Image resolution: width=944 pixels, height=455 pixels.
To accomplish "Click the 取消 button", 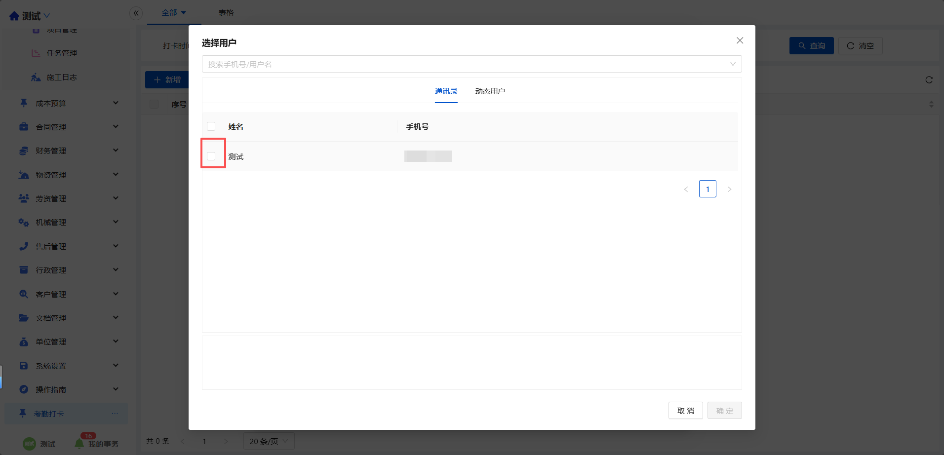I will [685, 411].
